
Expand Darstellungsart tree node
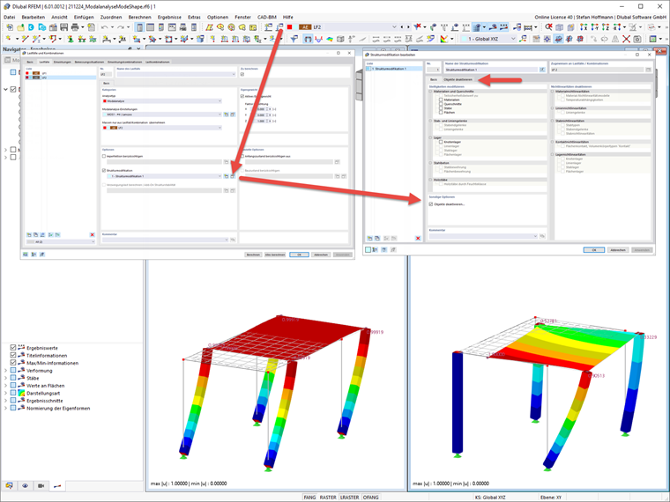click(x=5, y=393)
